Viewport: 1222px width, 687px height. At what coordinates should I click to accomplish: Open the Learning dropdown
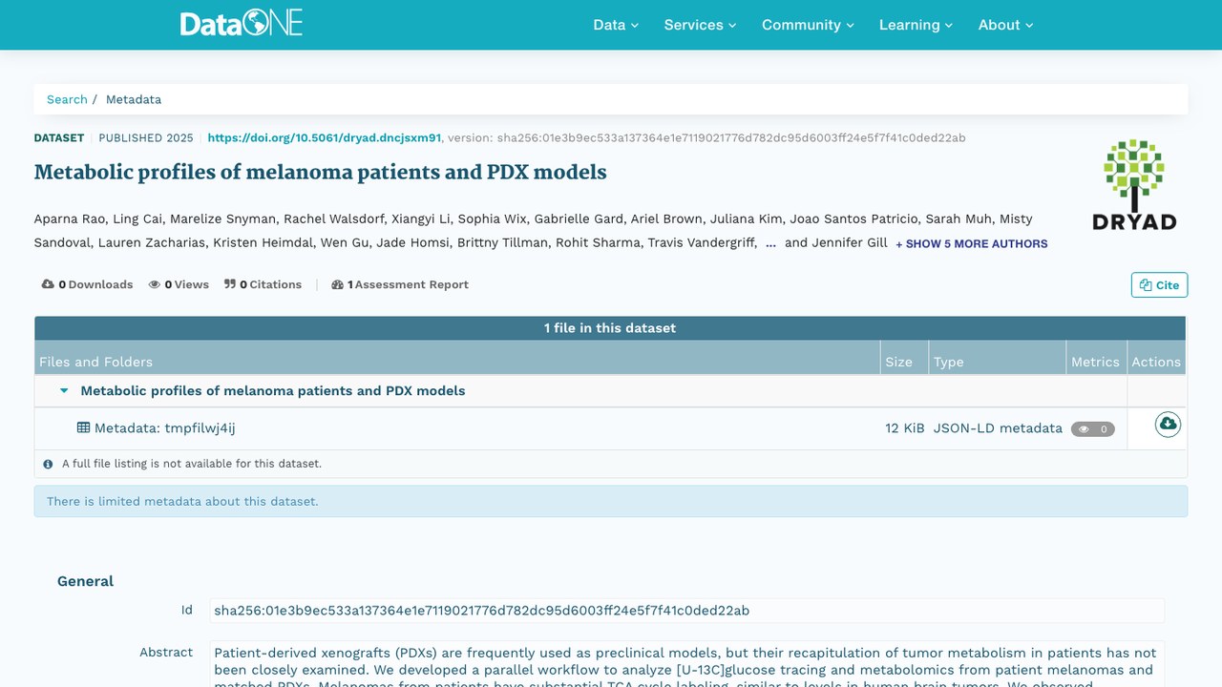click(x=916, y=25)
